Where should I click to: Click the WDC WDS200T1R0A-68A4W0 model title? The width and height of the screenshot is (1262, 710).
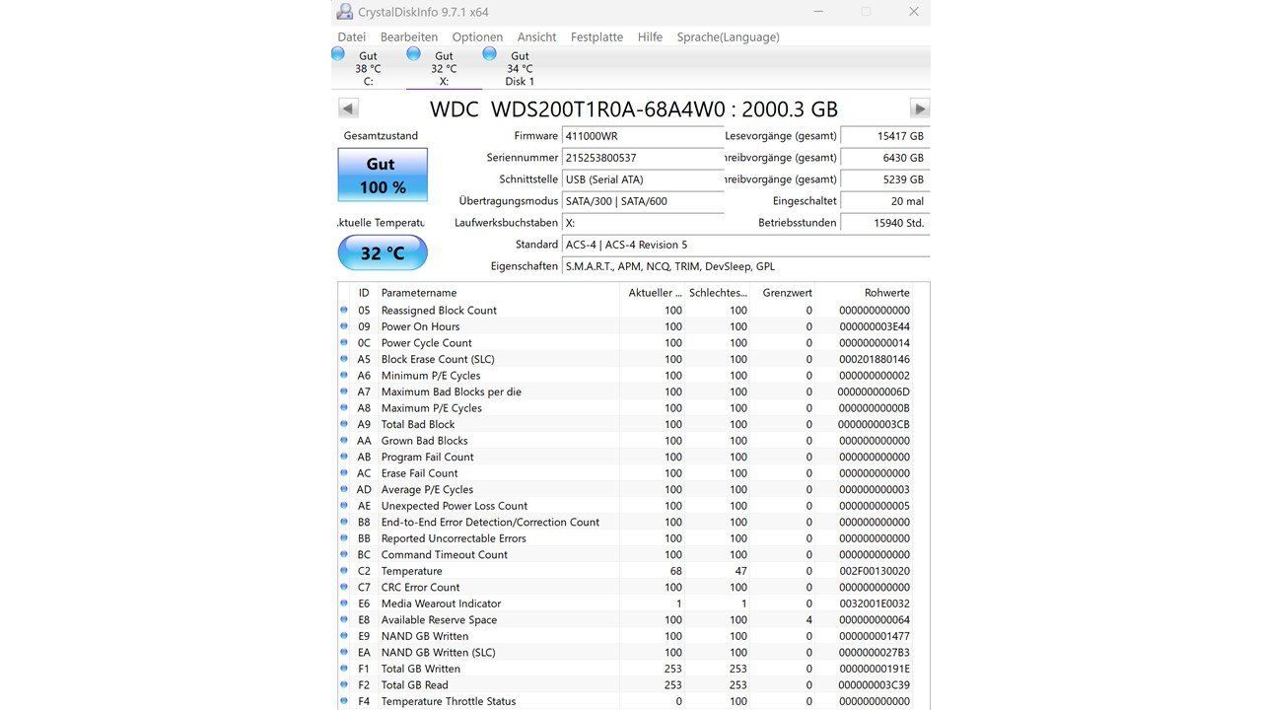tap(634, 109)
